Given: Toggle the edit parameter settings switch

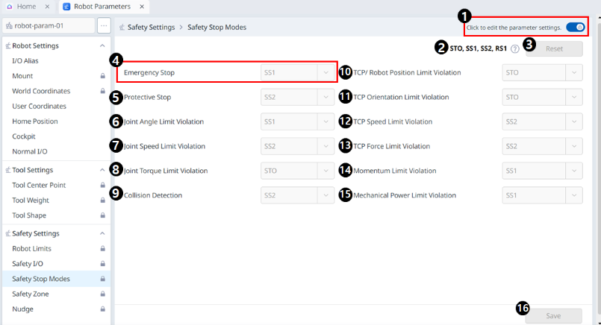Looking at the screenshot, I should (575, 28).
